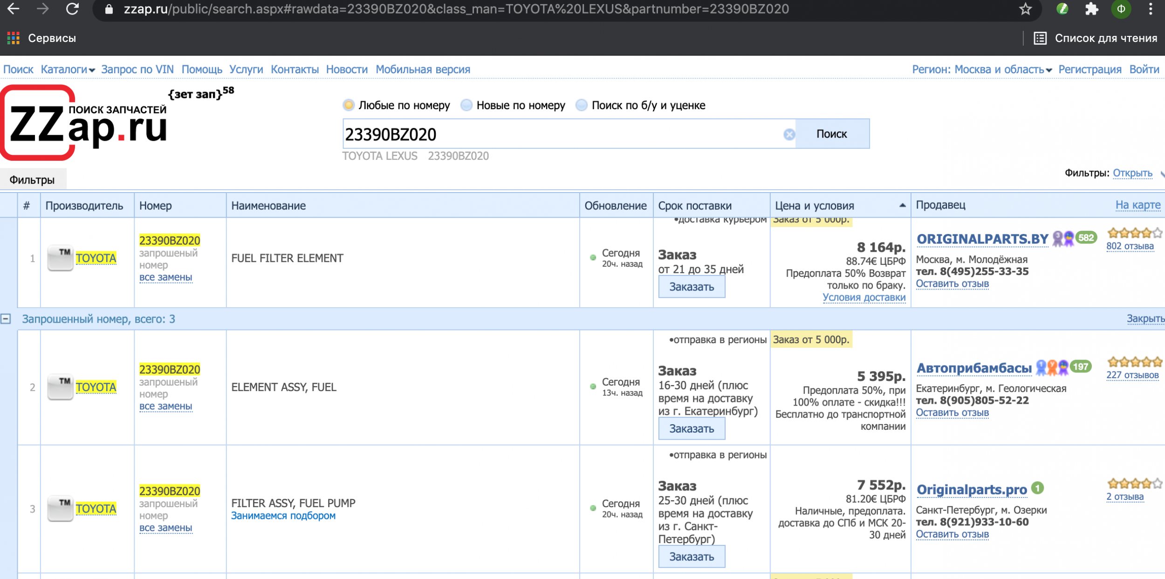This screenshot has width=1165, height=579.
Task: Click the green 197 badge
Action: point(1081,367)
